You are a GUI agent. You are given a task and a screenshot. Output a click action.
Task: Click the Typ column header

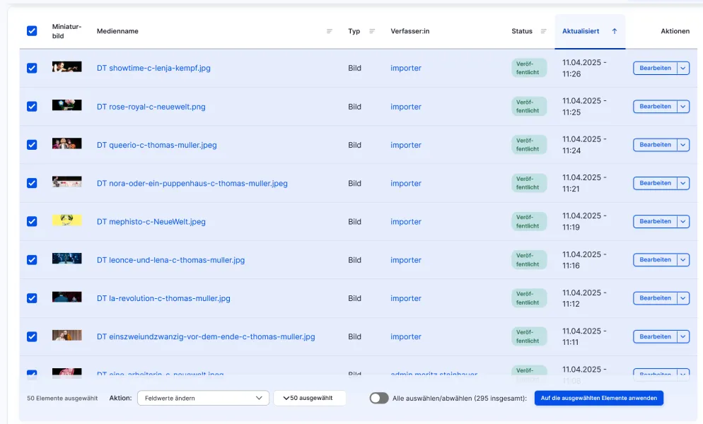354,31
